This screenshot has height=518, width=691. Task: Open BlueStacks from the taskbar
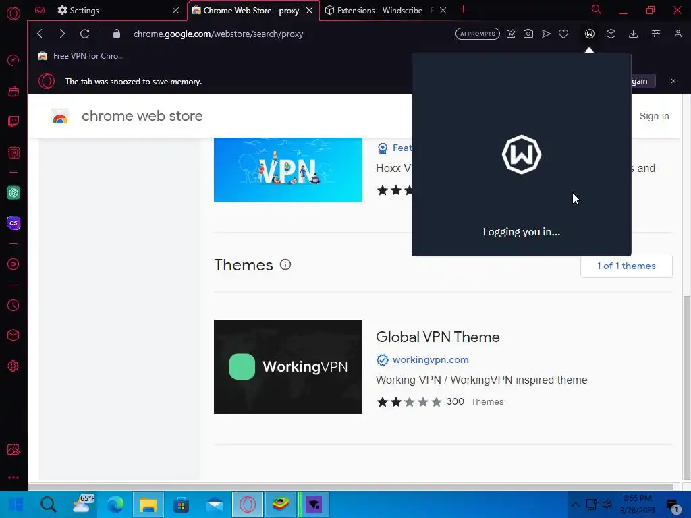click(x=281, y=505)
